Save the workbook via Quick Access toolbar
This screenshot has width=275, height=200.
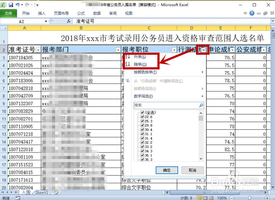11,5
